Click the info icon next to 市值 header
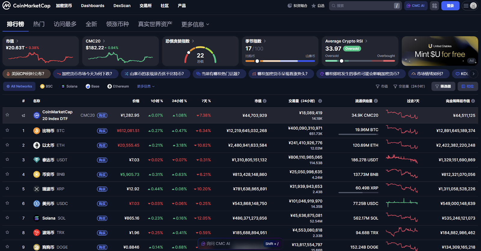Screen dimensions: 481x251 pyautogui.click(x=265, y=101)
